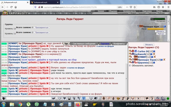Click the chat bubble icon left of input field
The width and height of the screenshot is (171, 107).
(4, 98)
